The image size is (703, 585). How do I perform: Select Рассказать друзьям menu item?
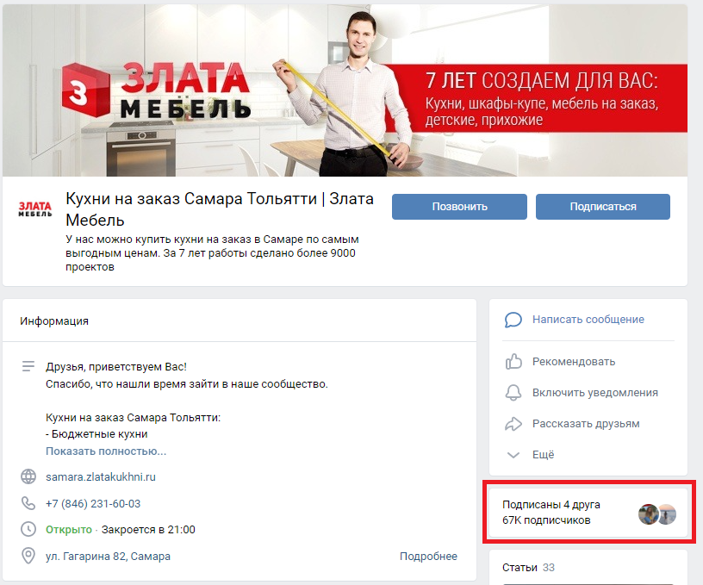(x=585, y=424)
